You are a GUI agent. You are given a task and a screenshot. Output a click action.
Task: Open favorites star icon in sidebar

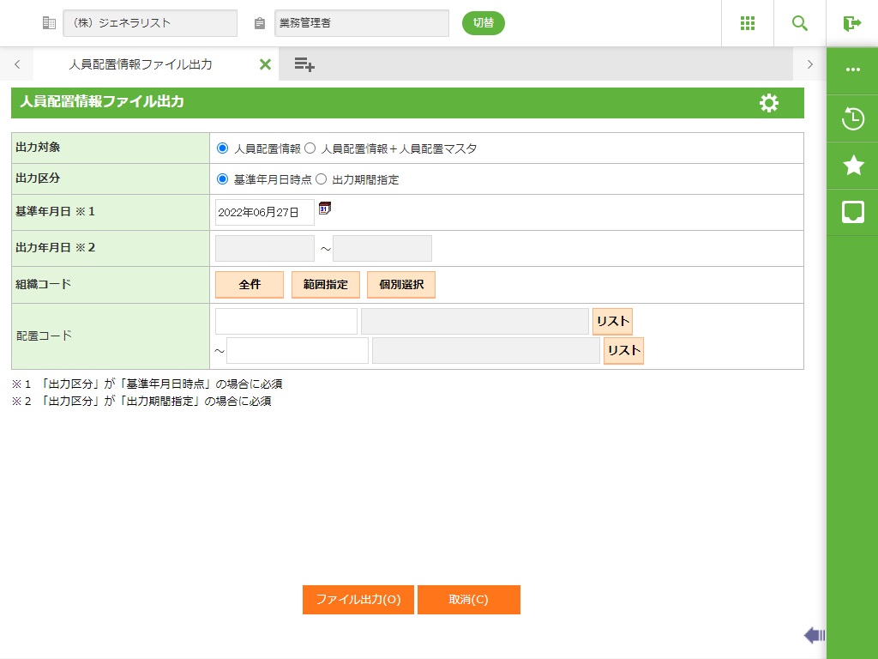point(852,166)
